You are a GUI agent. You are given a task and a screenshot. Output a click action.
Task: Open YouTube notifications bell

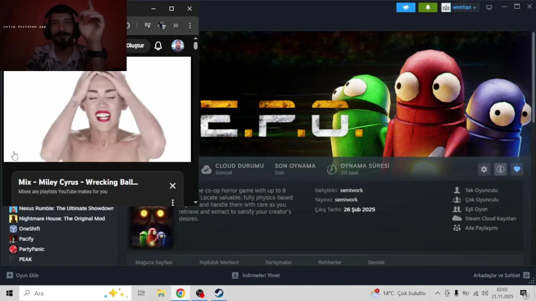[x=158, y=46]
